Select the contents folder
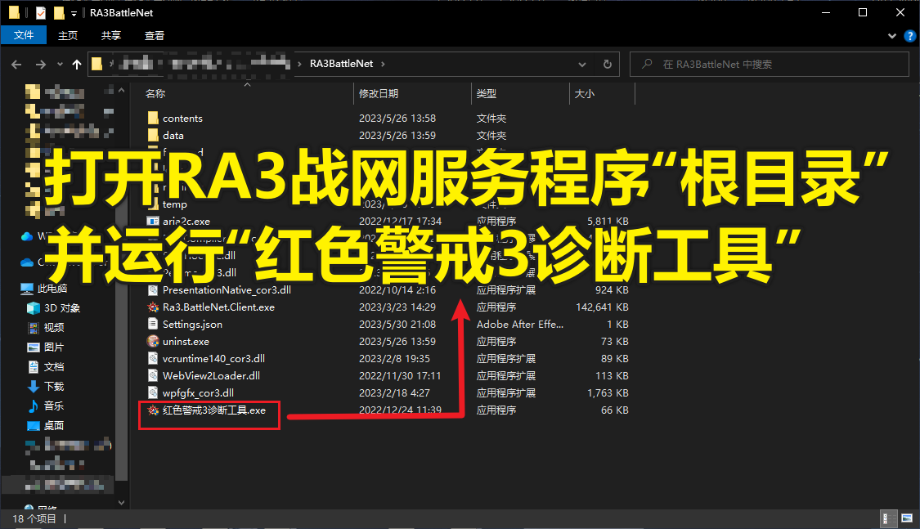The width and height of the screenshot is (920, 529). pyautogui.click(x=182, y=118)
